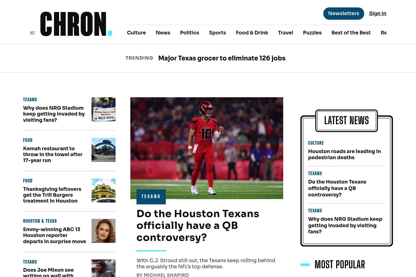This screenshot has width=416, height=277.
Task: Click the green TRENDING label
Action: point(139,58)
